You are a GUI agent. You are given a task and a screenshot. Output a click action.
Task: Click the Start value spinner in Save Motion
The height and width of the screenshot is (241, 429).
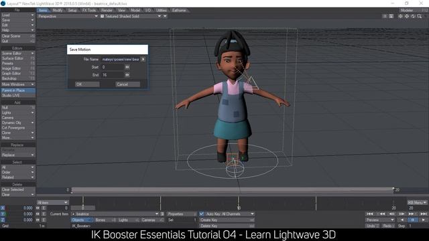(127, 67)
